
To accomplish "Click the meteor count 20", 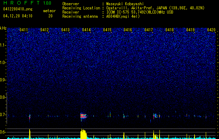I will [x=50, y=16].
